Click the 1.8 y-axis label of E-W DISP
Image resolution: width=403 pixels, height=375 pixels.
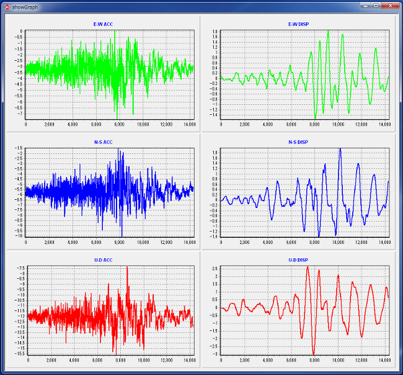[x=215, y=32]
